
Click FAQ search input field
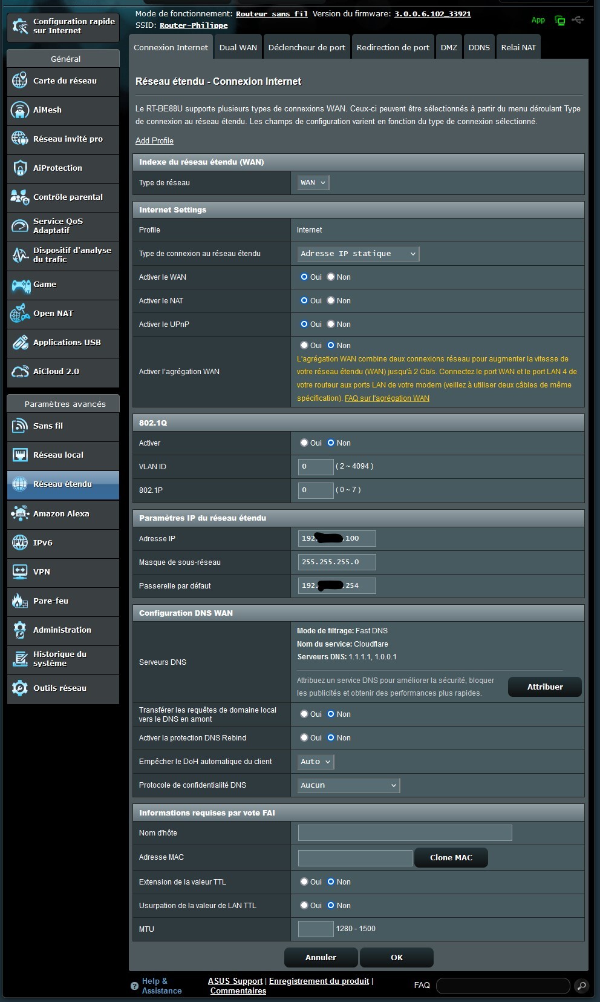point(503,986)
